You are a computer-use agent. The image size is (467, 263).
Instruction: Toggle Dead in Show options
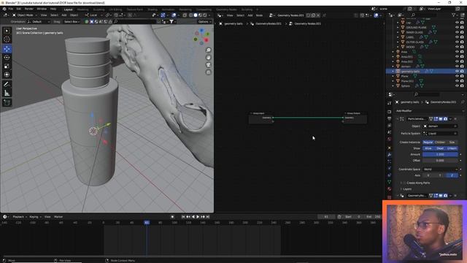pyautogui.click(x=440, y=148)
